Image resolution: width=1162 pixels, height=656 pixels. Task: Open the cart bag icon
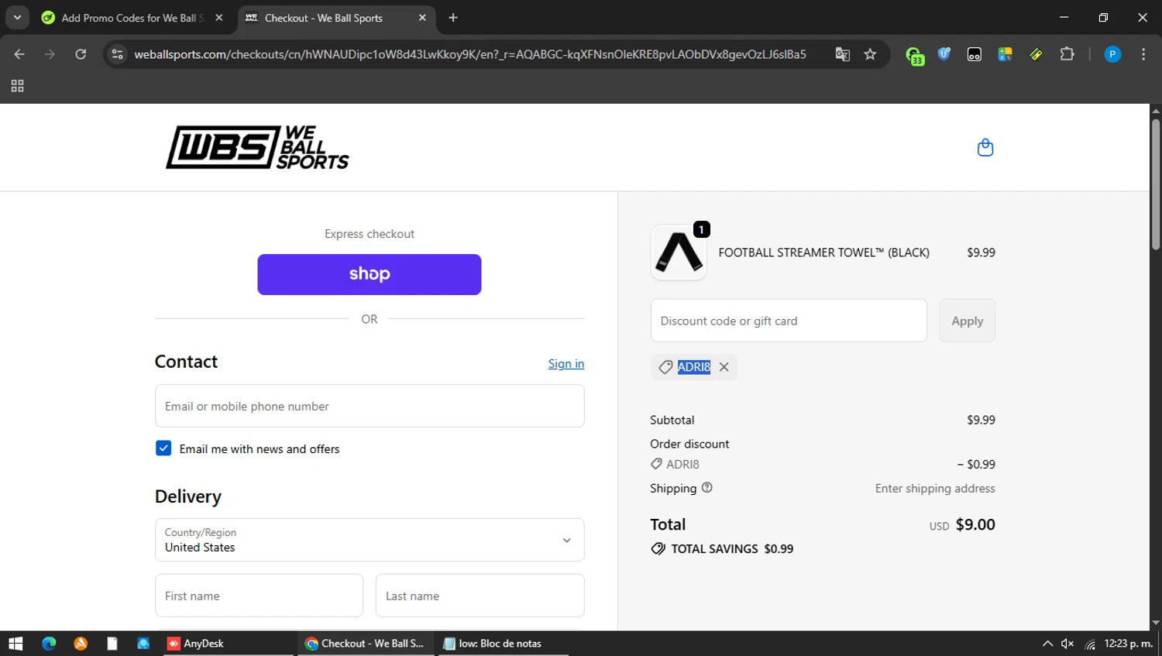[x=985, y=147]
